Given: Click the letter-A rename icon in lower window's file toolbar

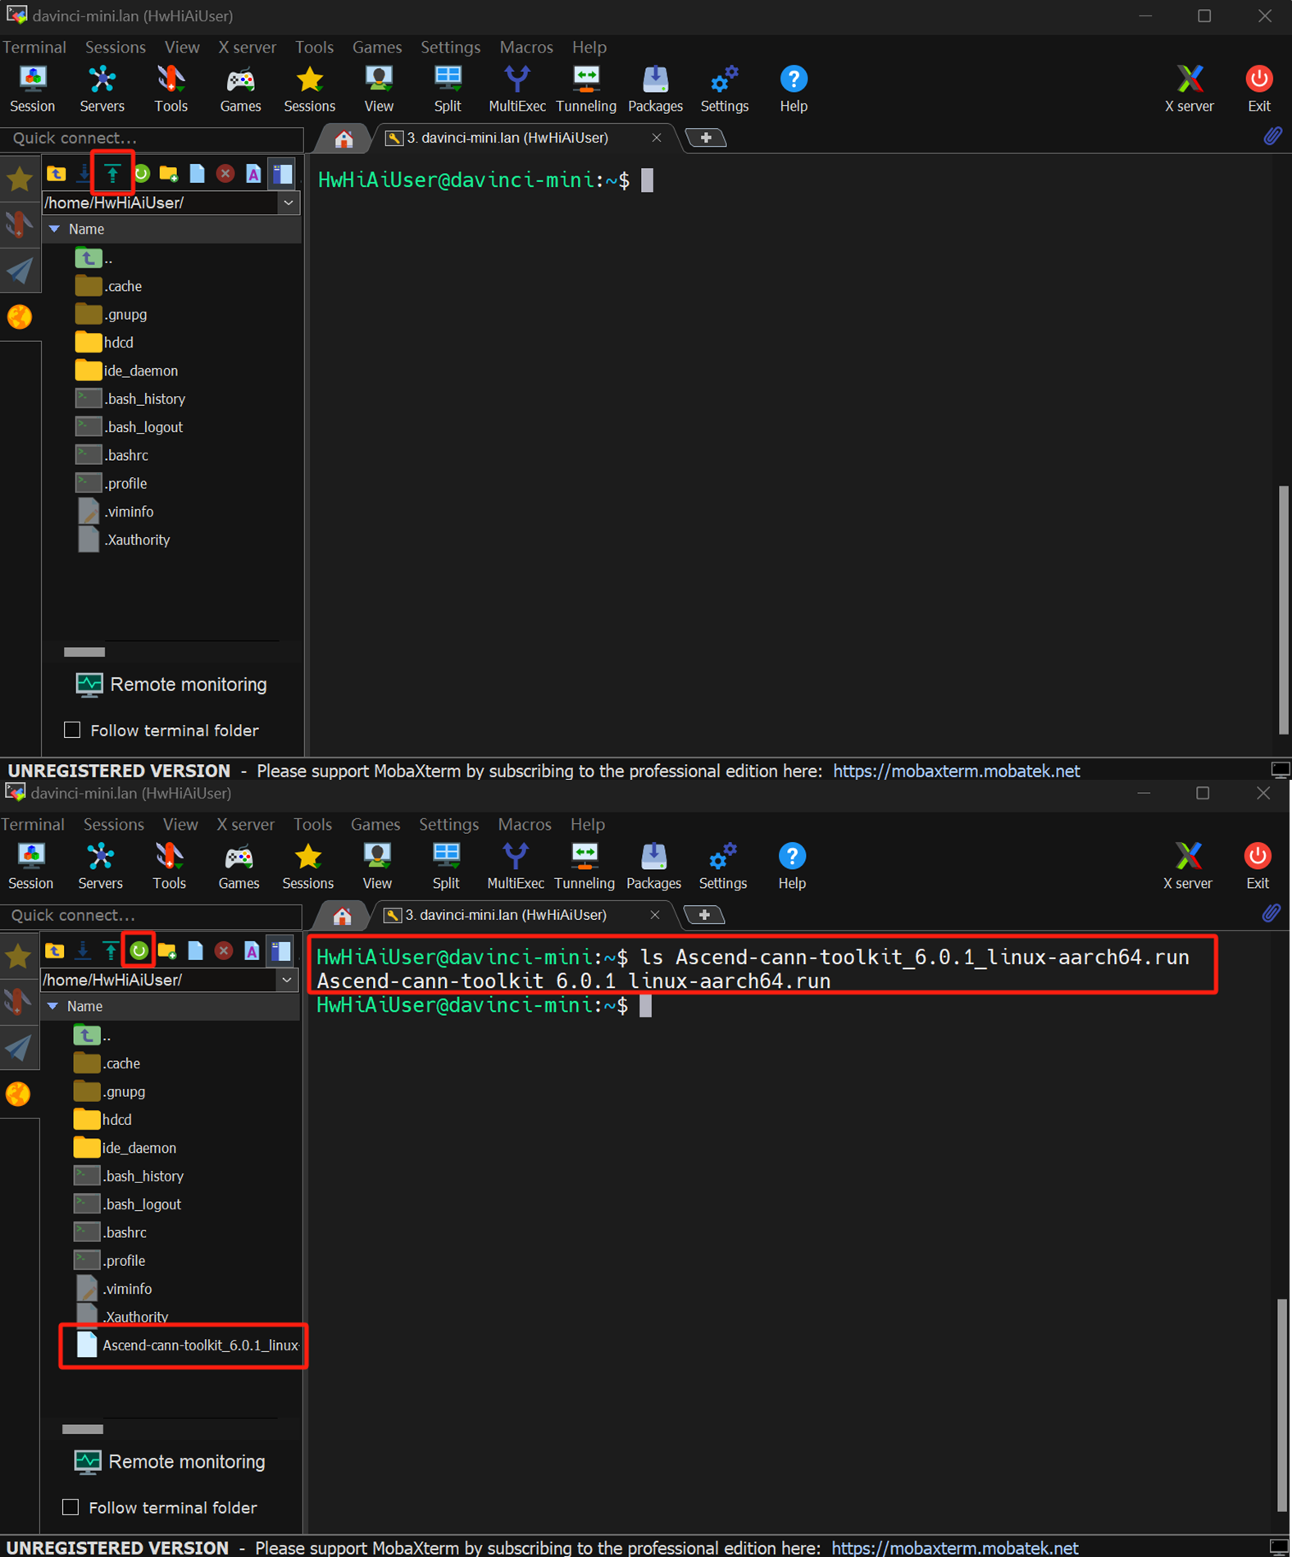Looking at the screenshot, I should (x=252, y=950).
